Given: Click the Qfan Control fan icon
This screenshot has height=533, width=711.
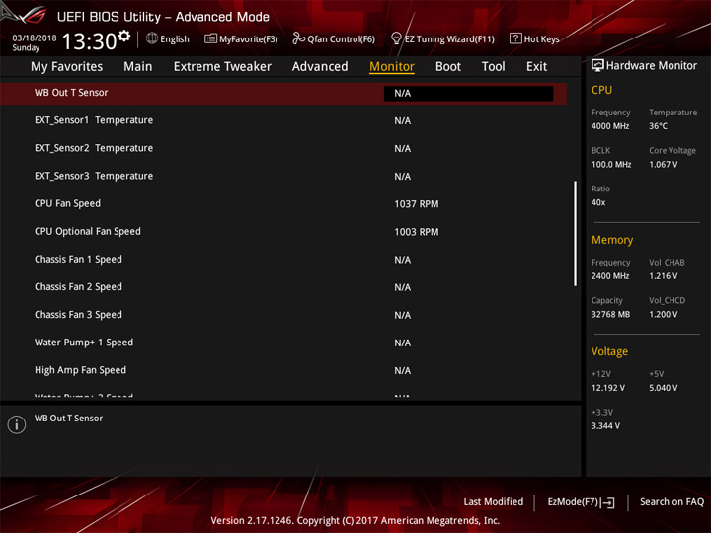Looking at the screenshot, I should (x=298, y=38).
